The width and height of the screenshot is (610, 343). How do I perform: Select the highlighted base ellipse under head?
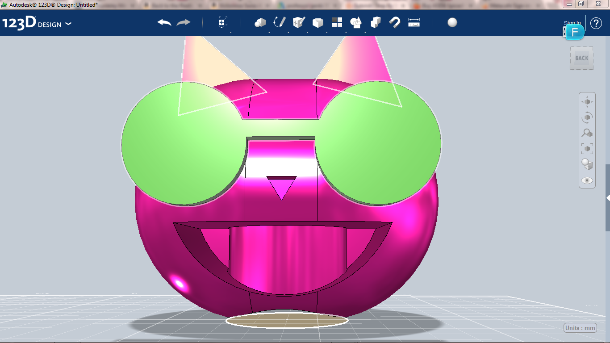(287, 320)
